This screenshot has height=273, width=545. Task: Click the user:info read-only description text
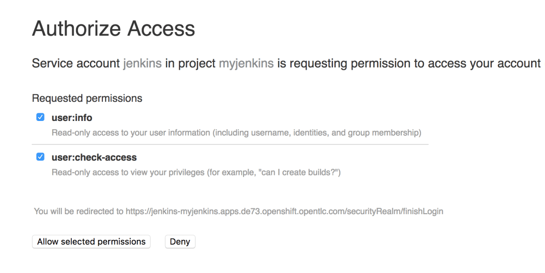click(x=236, y=132)
